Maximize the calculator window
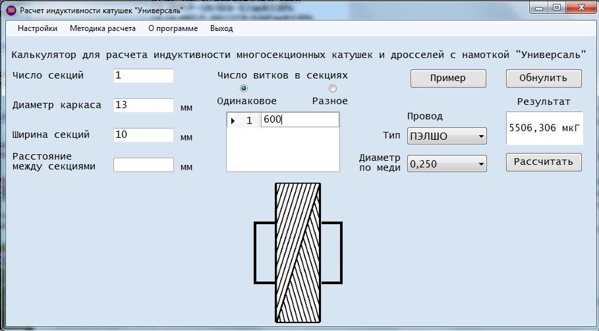The image size is (599, 331). pos(557,8)
